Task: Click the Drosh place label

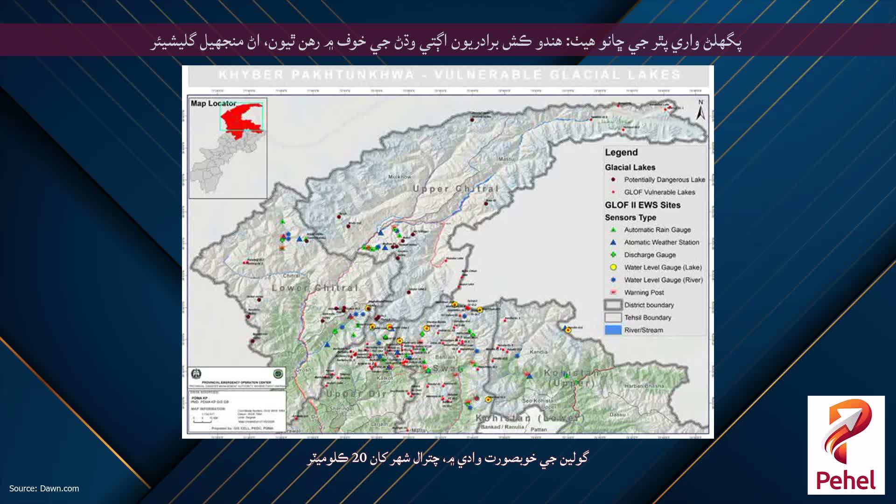Action: [303, 370]
